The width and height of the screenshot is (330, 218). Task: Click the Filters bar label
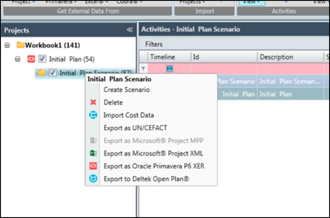point(154,44)
